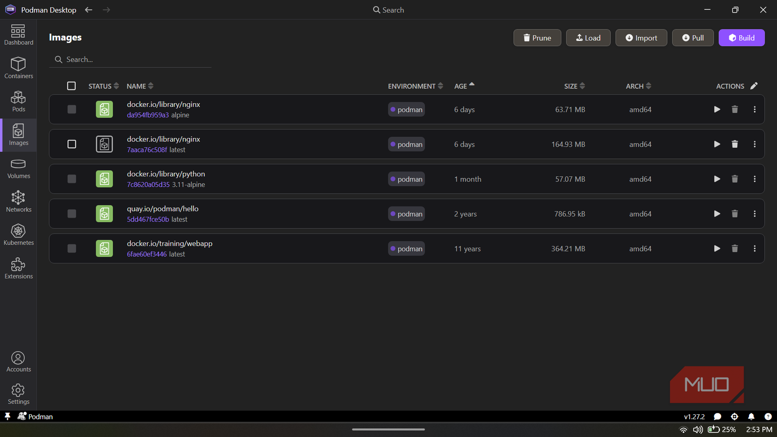Delete the python 3.11-alpine image

[x=735, y=179]
